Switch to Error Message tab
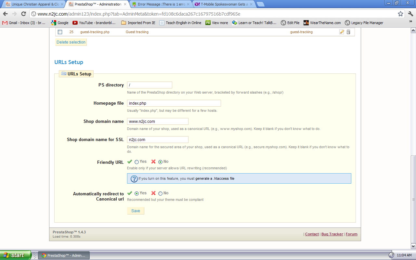 (x=161, y=4)
